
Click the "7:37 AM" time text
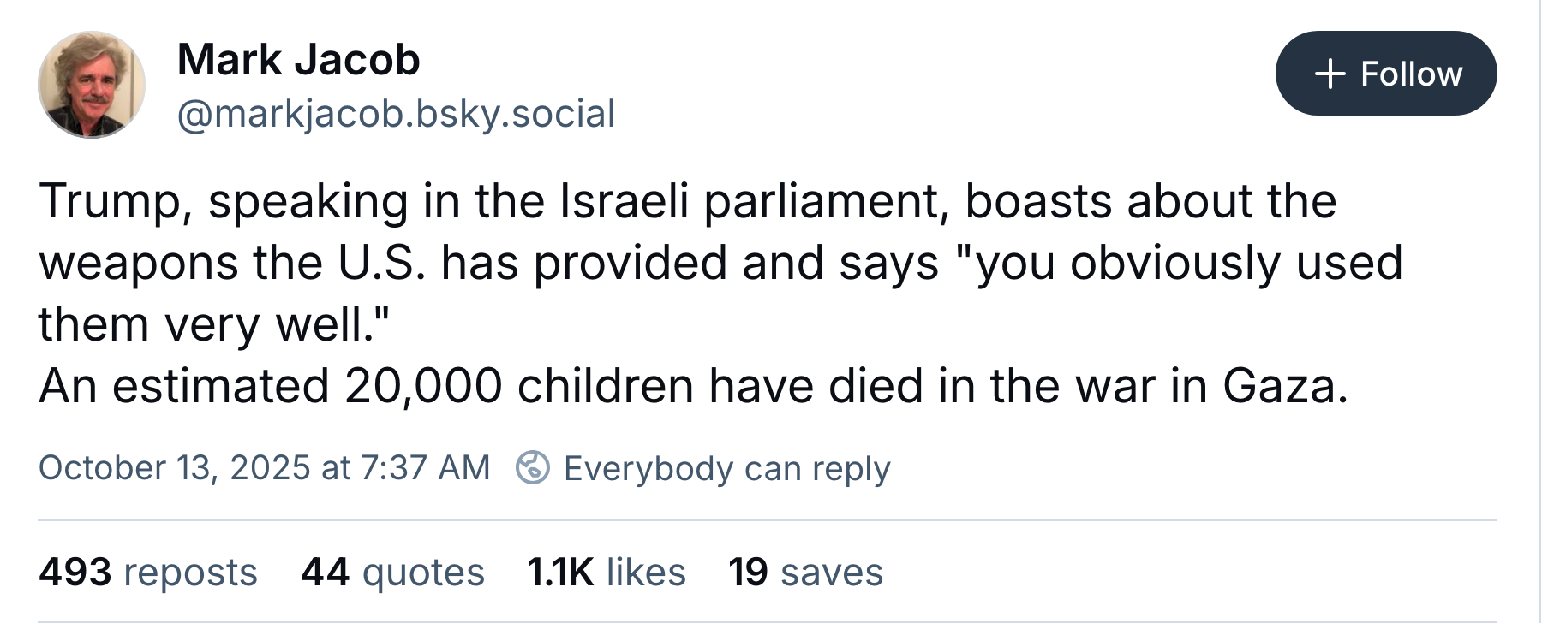point(425,468)
